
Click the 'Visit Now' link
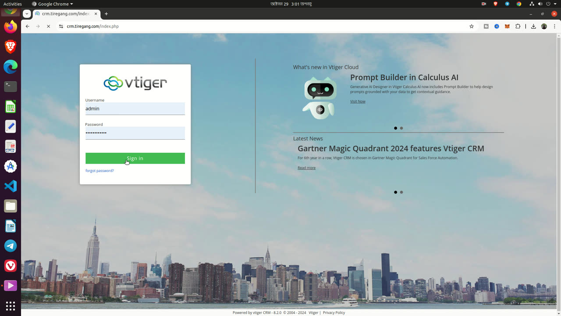[358, 101]
